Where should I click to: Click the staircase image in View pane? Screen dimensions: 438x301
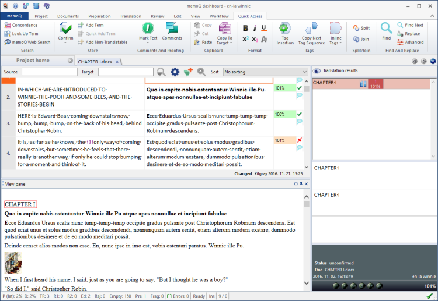pos(13,263)
